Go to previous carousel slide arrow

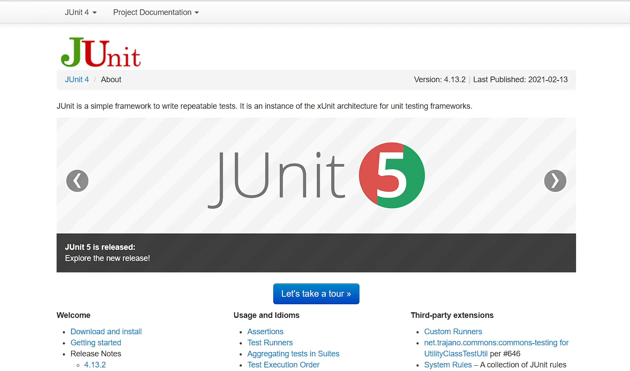tap(77, 181)
